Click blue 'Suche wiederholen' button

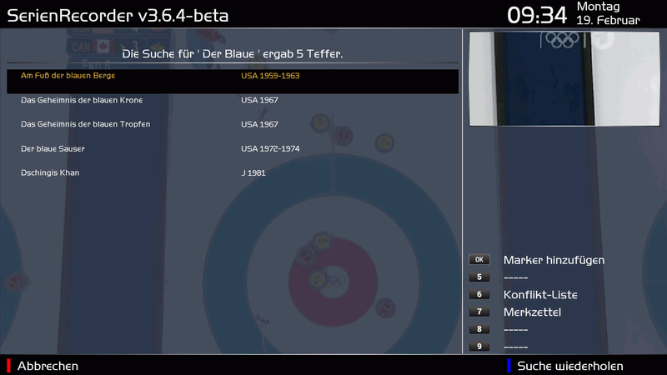(570, 366)
